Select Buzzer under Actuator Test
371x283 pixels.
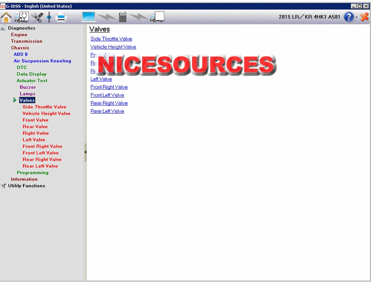28,87
